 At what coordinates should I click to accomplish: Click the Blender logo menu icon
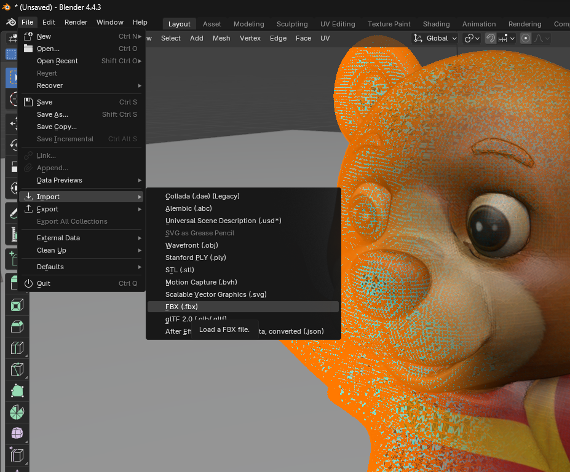(11, 22)
